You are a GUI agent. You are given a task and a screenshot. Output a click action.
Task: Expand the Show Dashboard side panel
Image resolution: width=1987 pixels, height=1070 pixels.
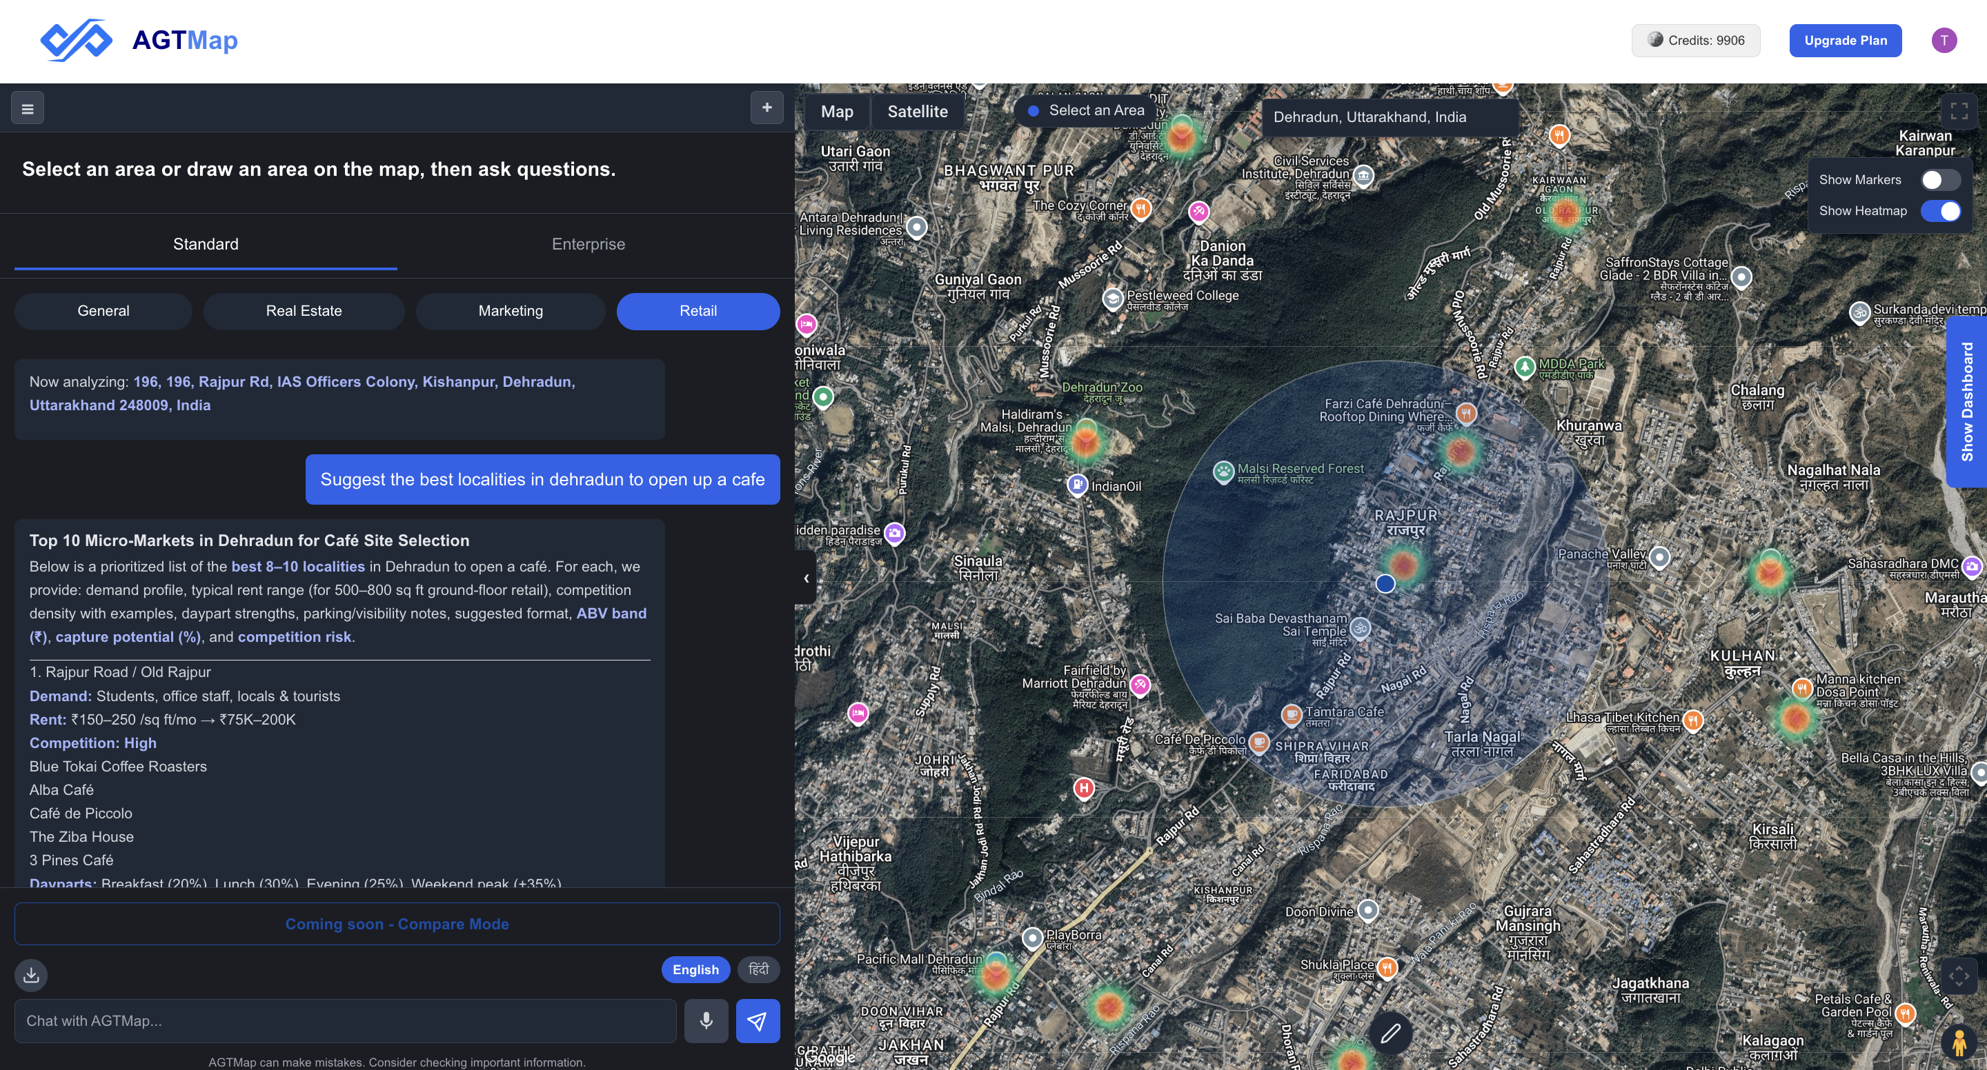(1966, 402)
